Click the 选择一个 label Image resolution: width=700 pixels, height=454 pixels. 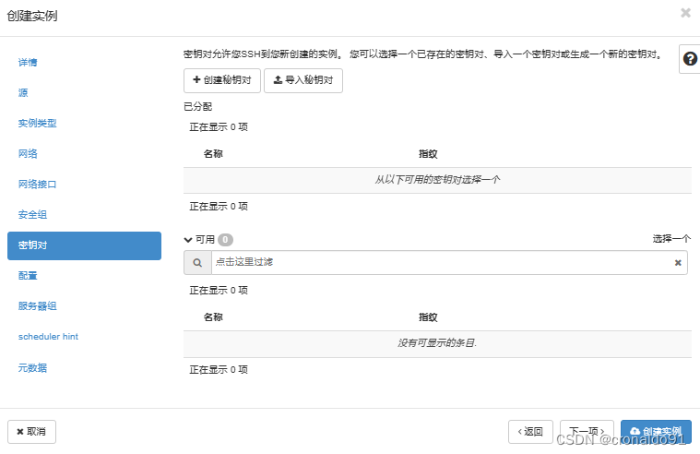click(671, 239)
